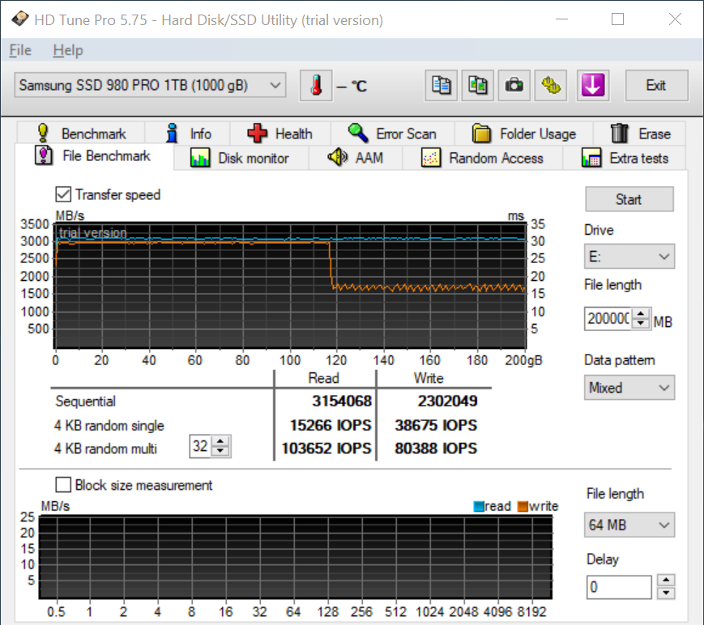
Task: Open the File menu
Action: click(x=19, y=50)
